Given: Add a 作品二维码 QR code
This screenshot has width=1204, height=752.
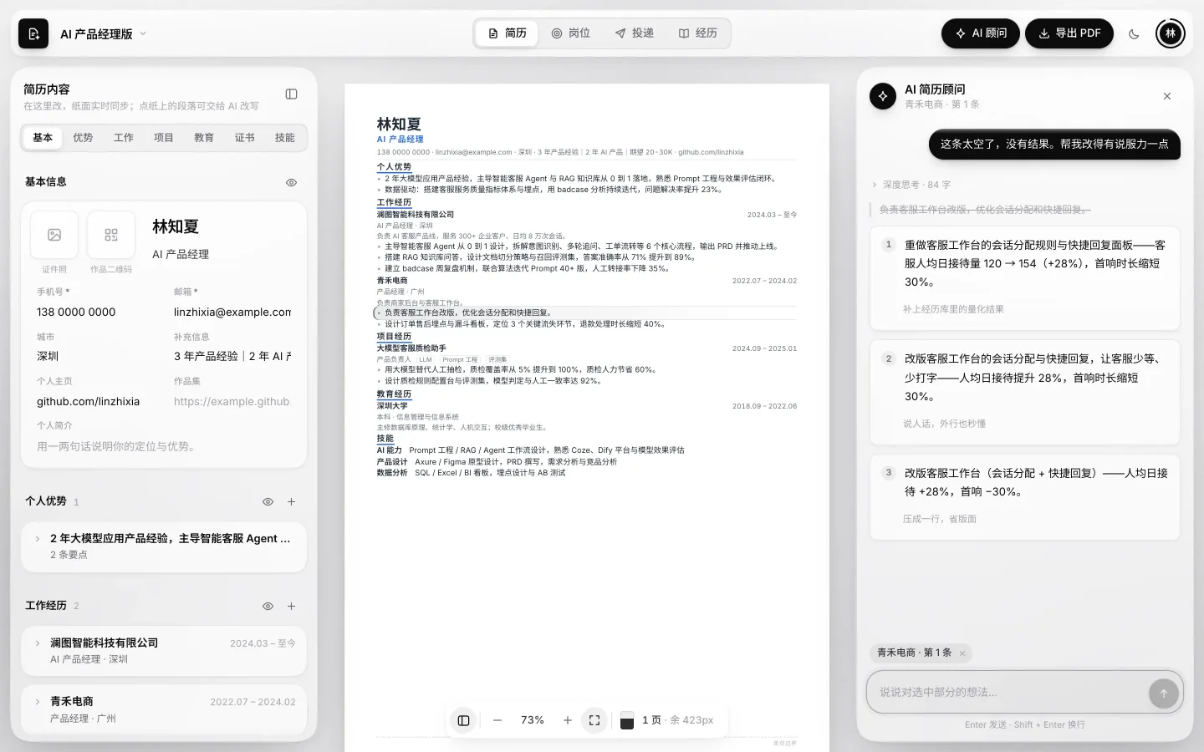Looking at the screenshot, I should [x=111, y=235].
